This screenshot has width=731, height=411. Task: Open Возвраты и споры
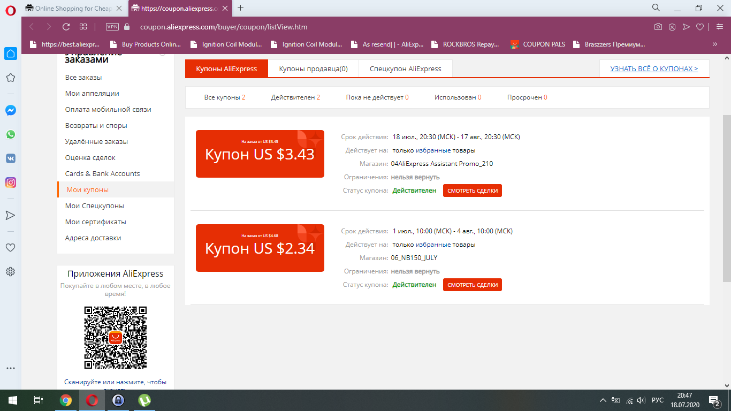96,125
